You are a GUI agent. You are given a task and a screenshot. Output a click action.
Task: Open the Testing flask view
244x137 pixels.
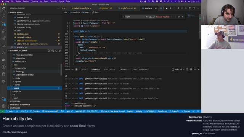coord(3,53)
